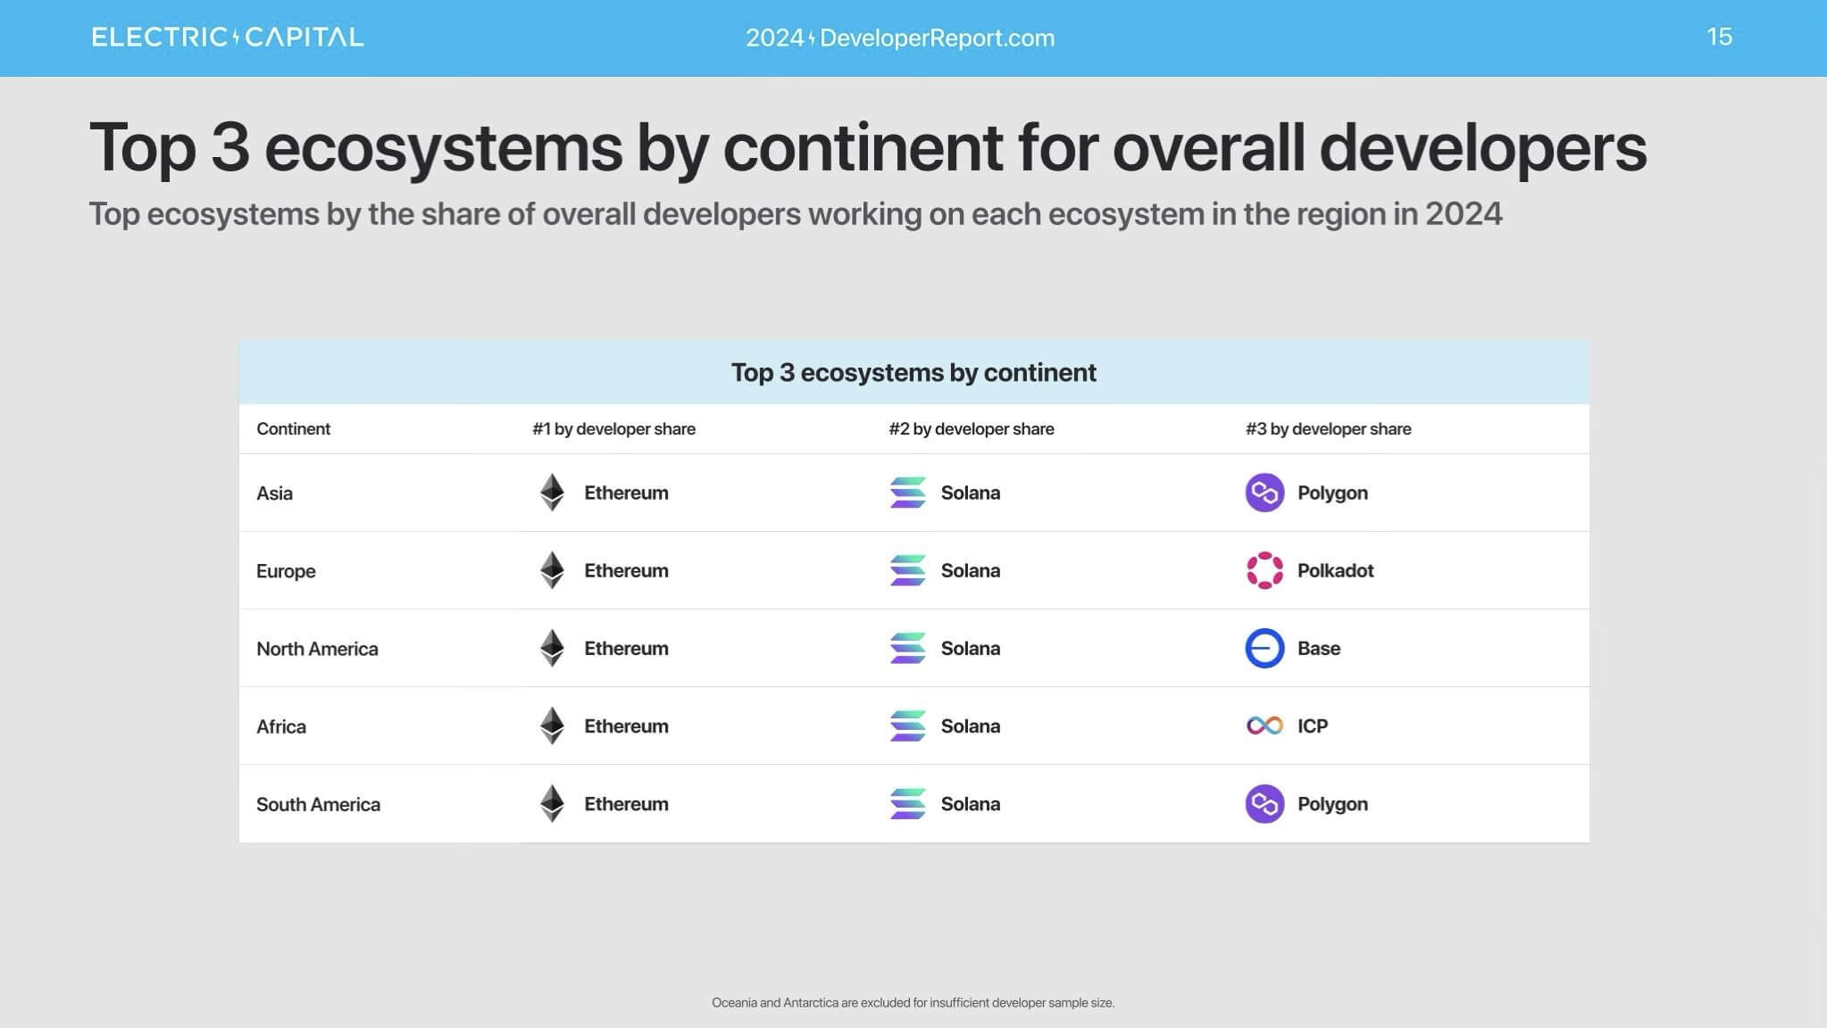Click the Ethereum icon in North America row
The image size is (1827, 1028).
pos(552,648)
